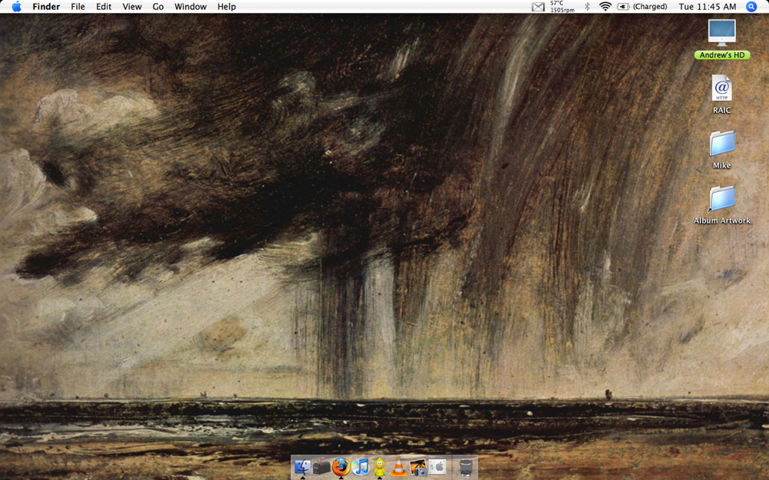The width and height of the screenshot is (769, 480).
Task: Open the Finder application menu
Action: (x=46, y=6)
